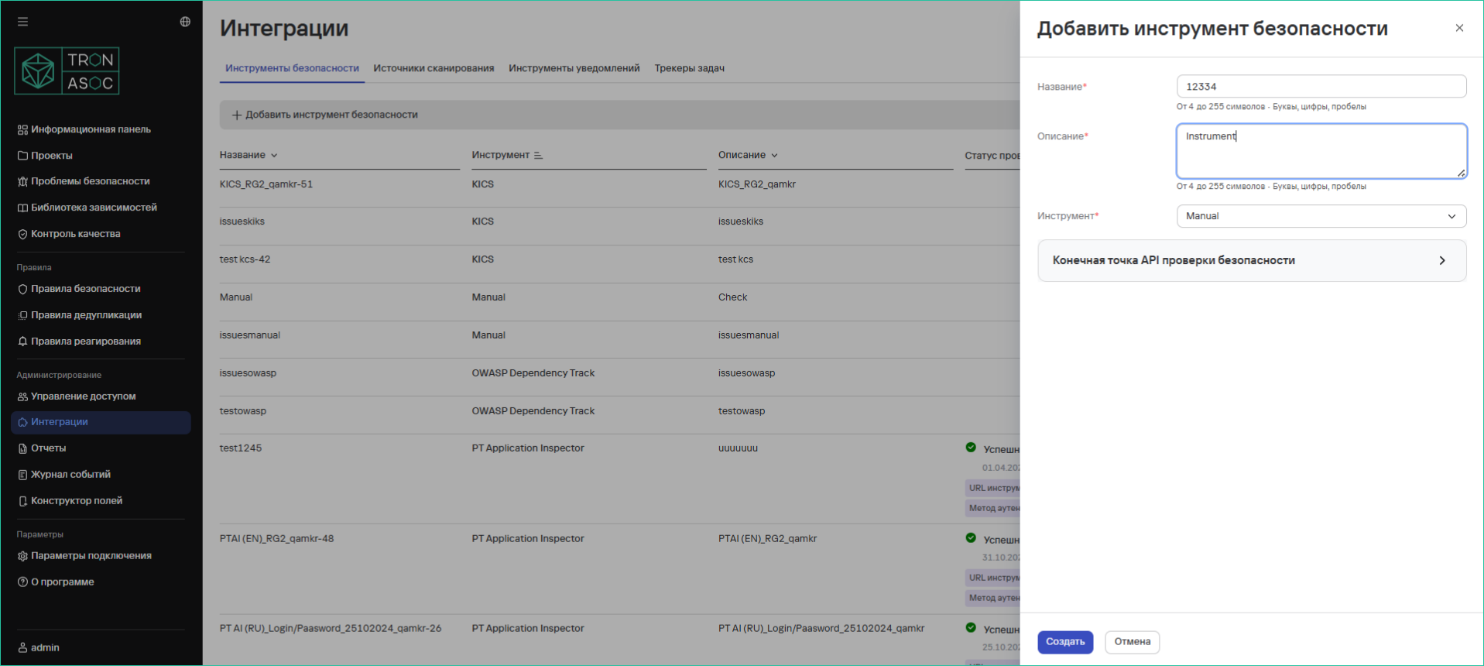
Task: Open the Инструмент dropdown showing Manual
Action: (x=1321, y=216)
